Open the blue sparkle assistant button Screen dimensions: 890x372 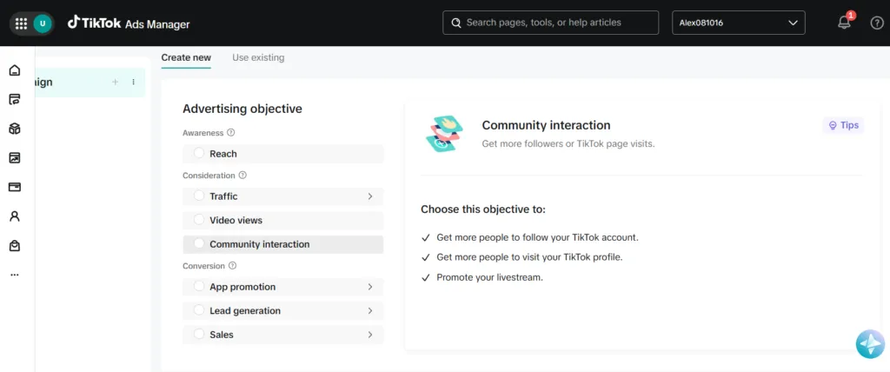(870, 343)
